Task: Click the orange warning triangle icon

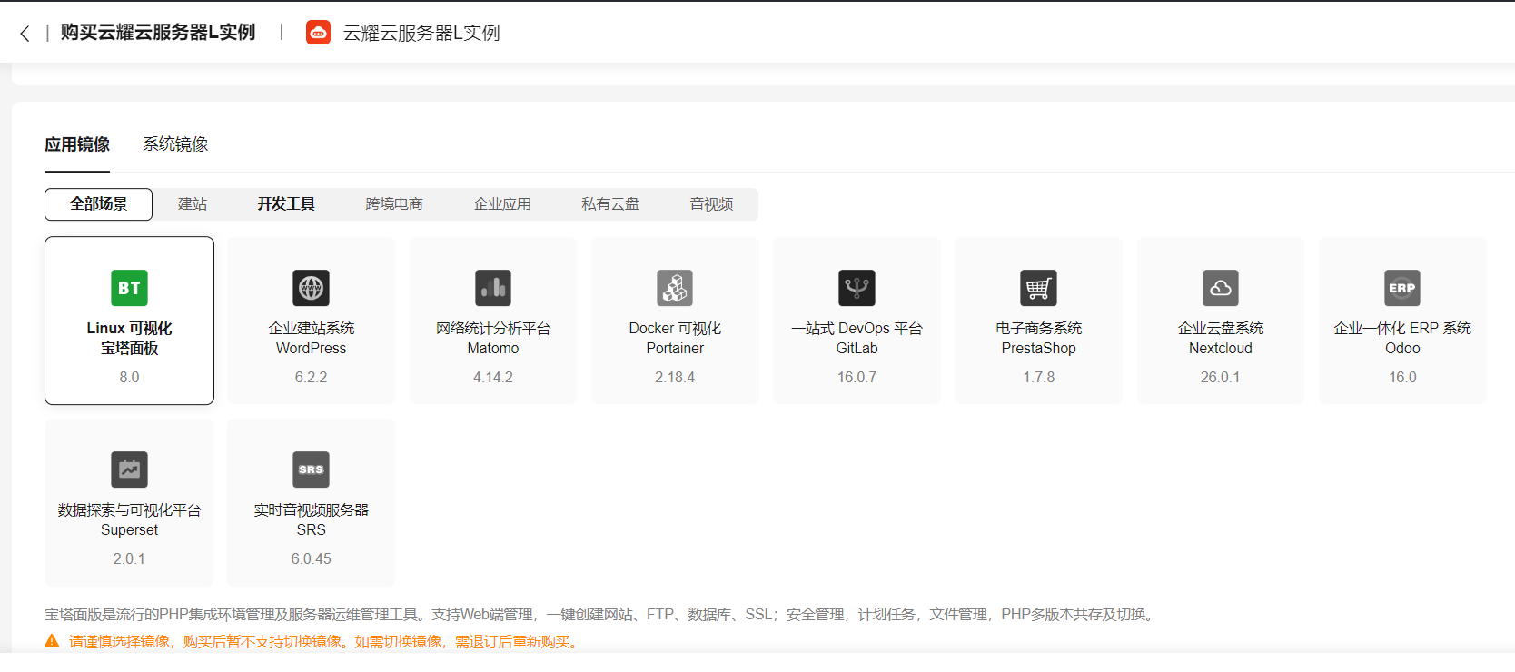Action: [52, 641]
